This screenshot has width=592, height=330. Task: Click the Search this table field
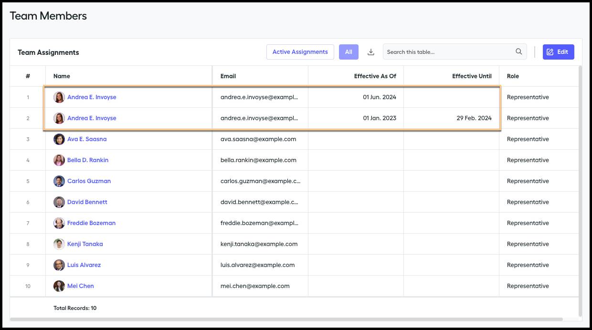pyautogui.click(x=455, y=52)
